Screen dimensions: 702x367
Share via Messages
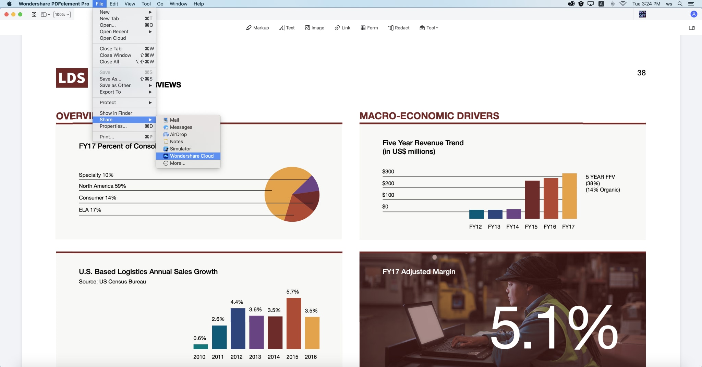coord(188,127)
